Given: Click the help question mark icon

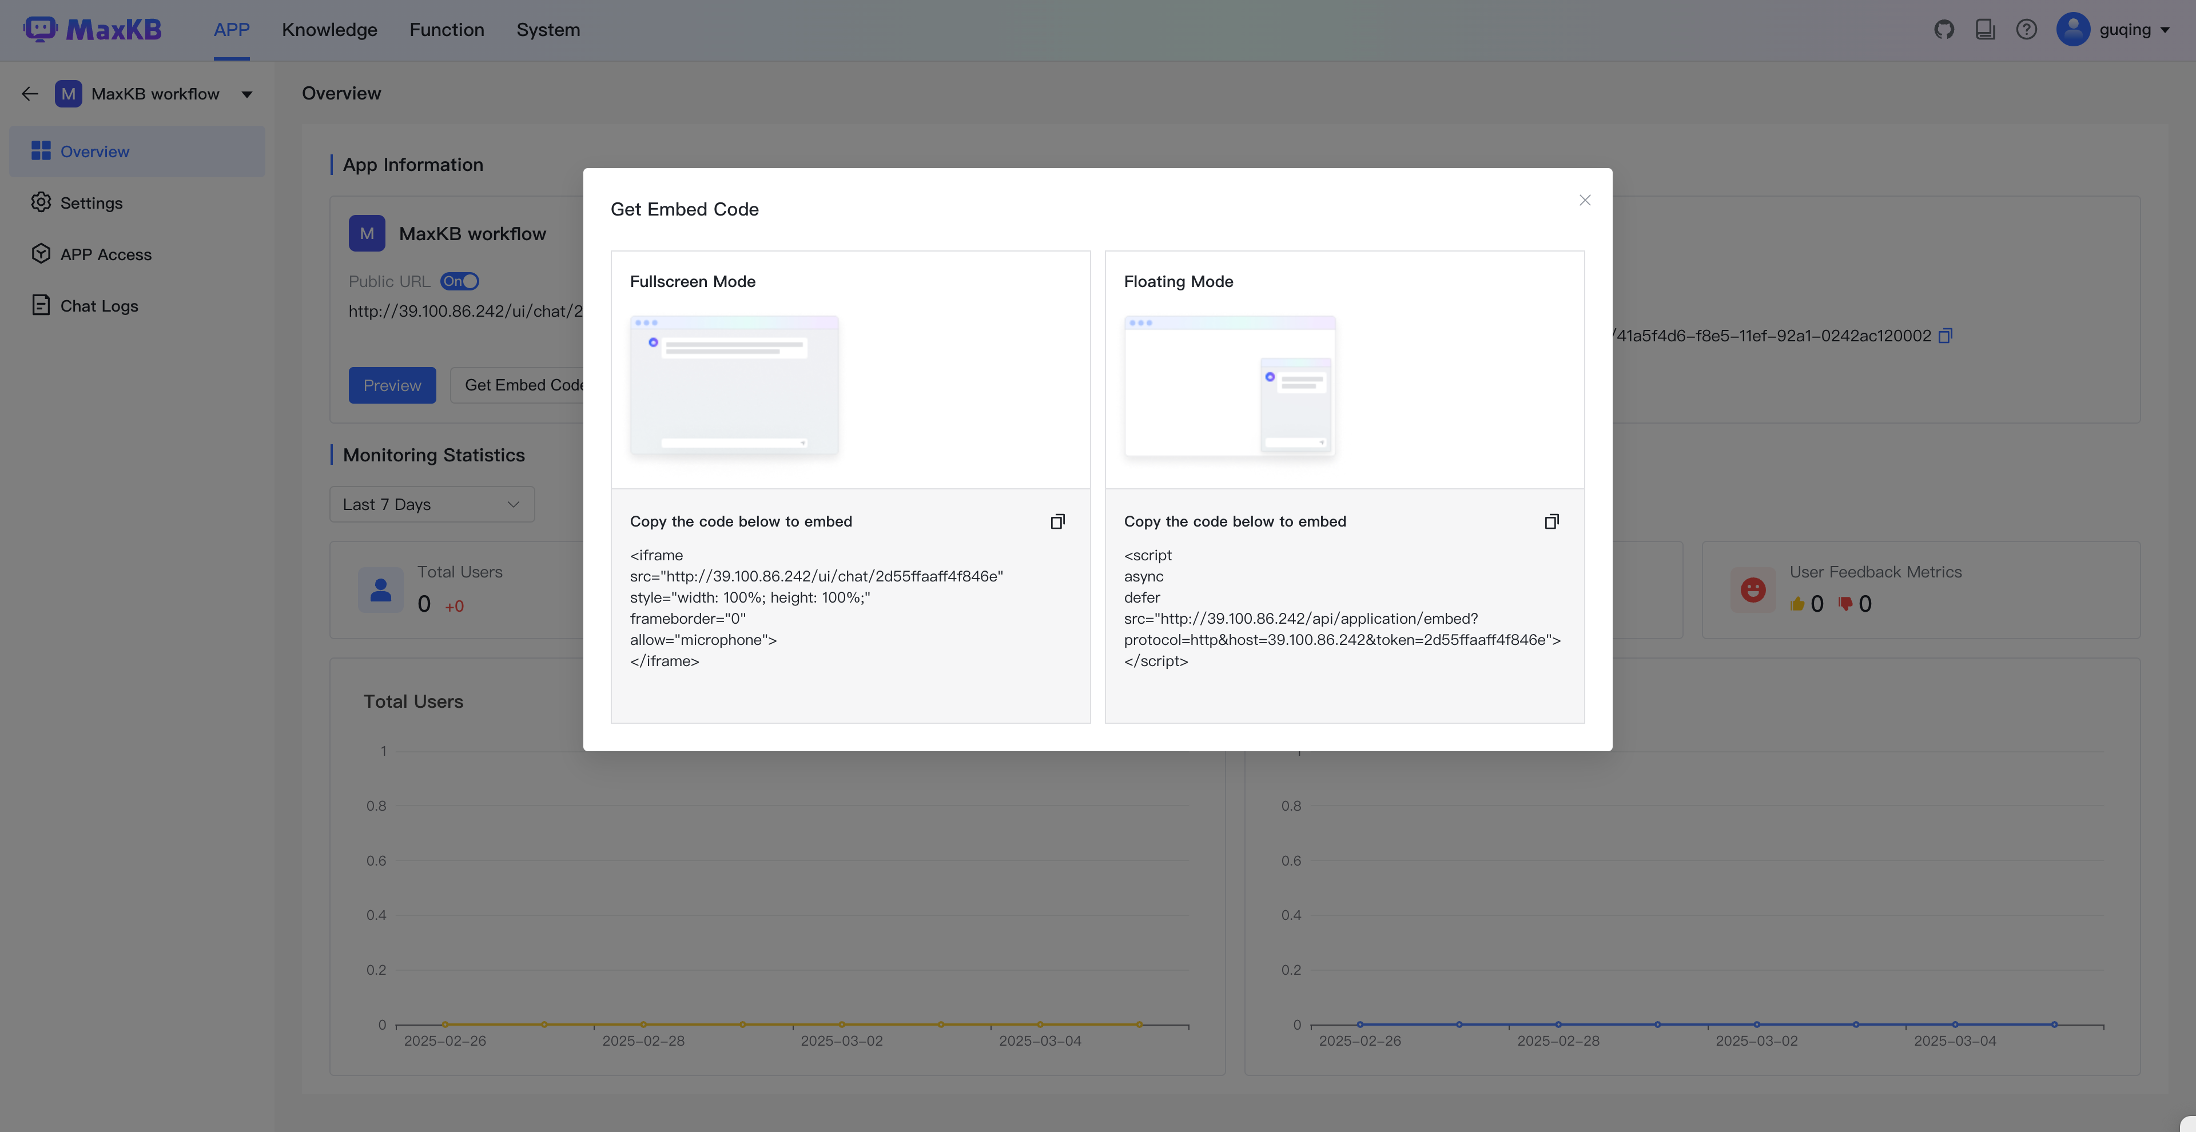Looking at the screenshot, I should point(2026,30).
